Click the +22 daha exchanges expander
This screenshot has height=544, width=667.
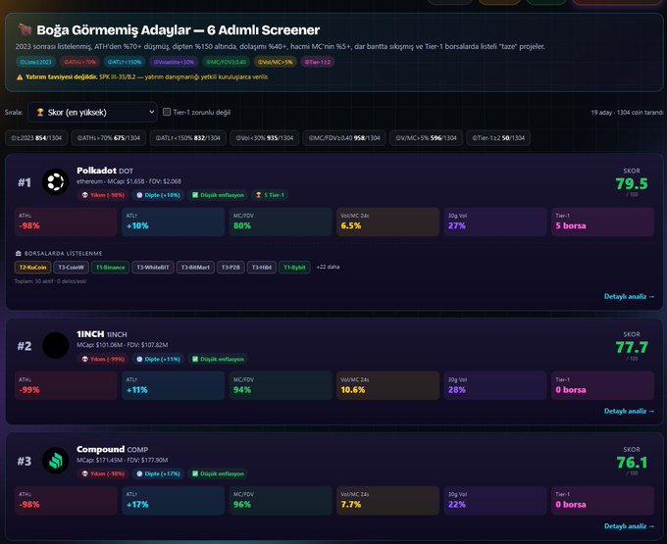328,267
